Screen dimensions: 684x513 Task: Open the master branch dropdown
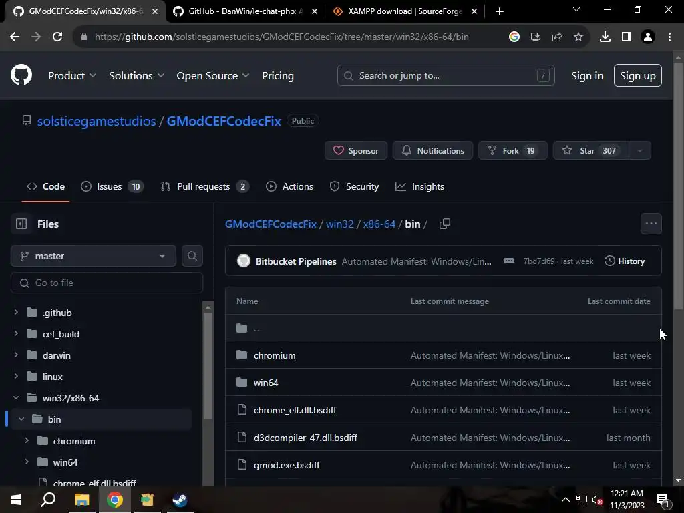coord(94,256)
